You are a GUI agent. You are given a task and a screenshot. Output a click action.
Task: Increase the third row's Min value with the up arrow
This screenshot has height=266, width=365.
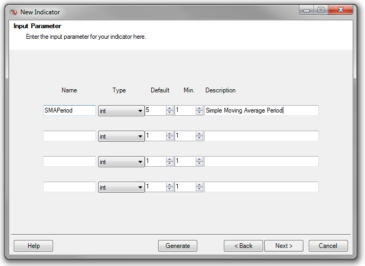(199, 159)
